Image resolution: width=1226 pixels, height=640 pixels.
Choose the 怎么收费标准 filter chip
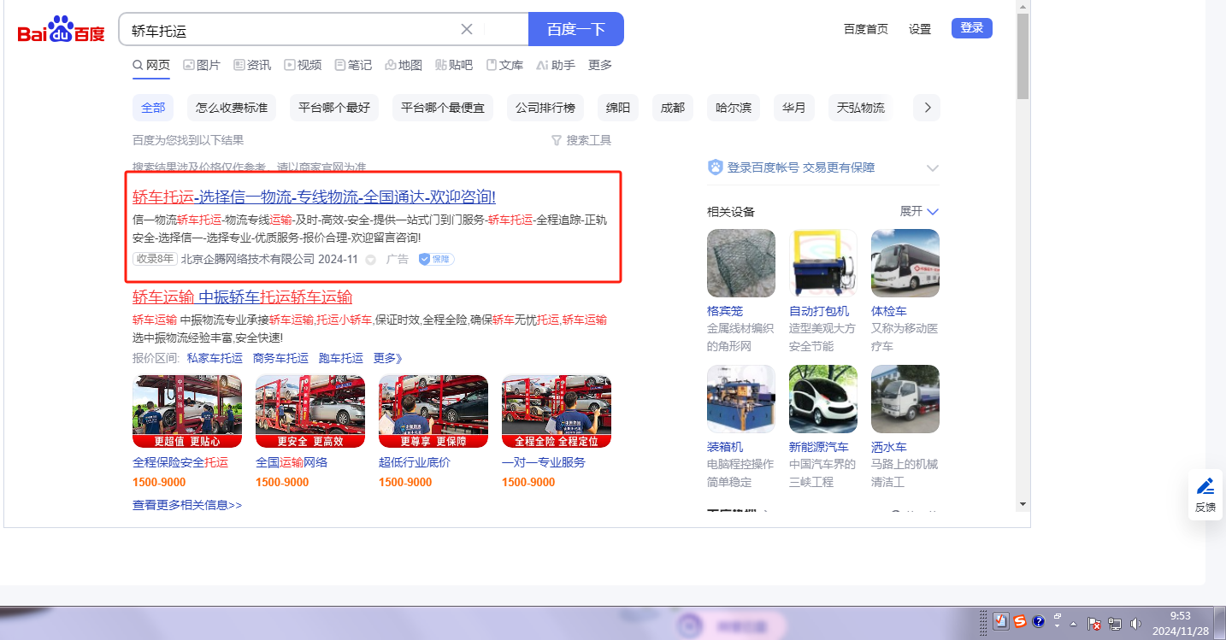(x=232, y=108)
